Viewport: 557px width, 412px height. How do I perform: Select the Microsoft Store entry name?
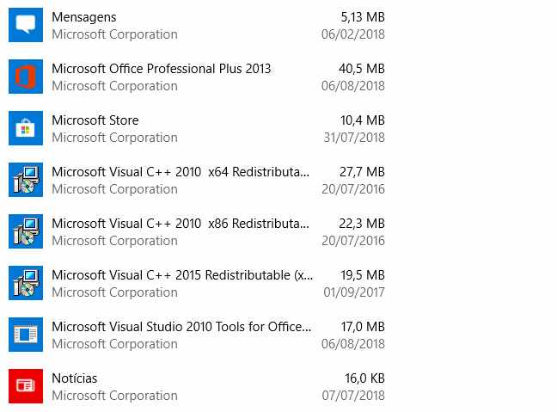point(95,120)
